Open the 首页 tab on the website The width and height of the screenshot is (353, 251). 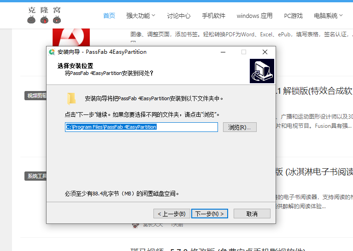coord(109,16)
